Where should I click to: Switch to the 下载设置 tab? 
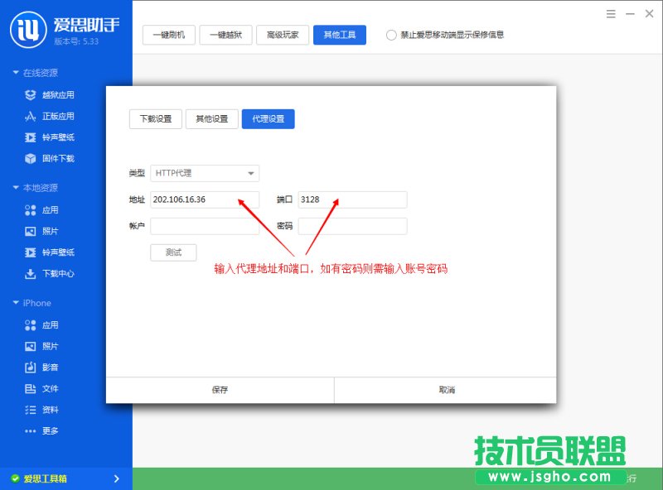pyautogui.click(x=156, y=118)
